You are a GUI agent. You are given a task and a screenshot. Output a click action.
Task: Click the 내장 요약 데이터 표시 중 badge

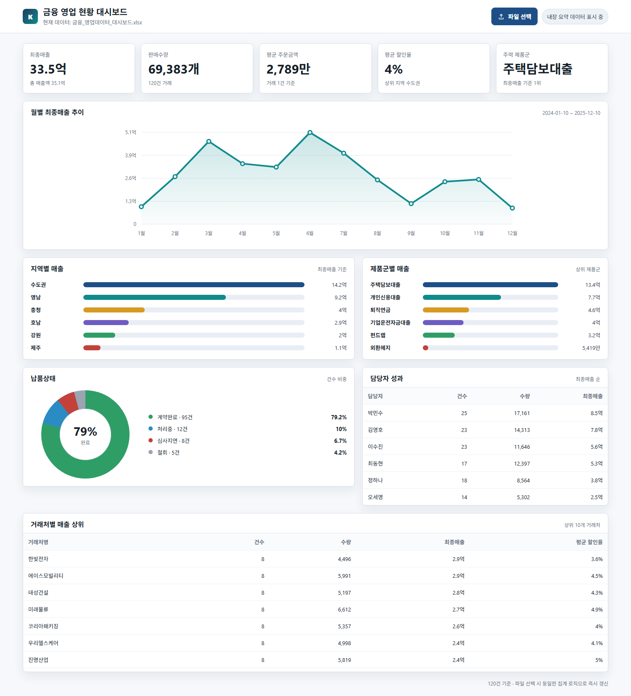(575, 16)
